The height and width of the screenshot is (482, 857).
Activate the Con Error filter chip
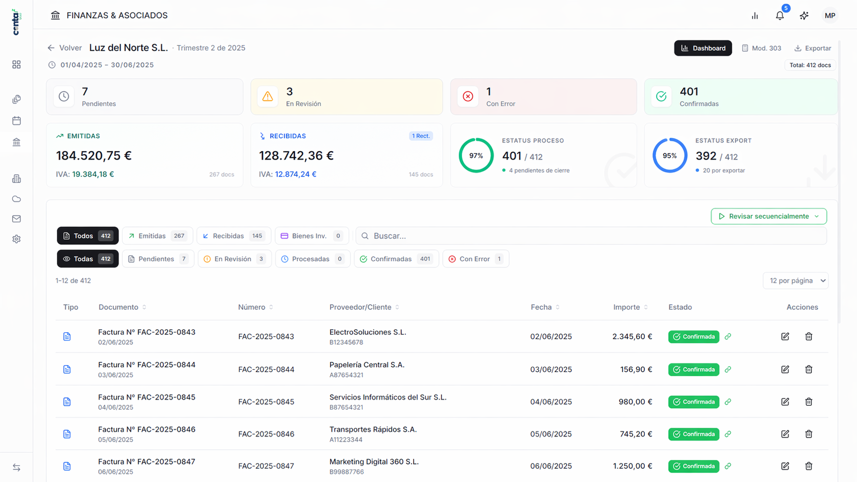tap(475, 259)
